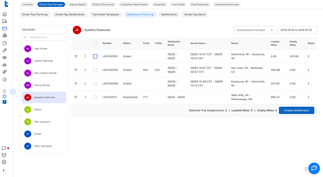Open the truck icon in sidebar
Image resolution: width=323 pixels, height=177 pixels.
[4, 21]
